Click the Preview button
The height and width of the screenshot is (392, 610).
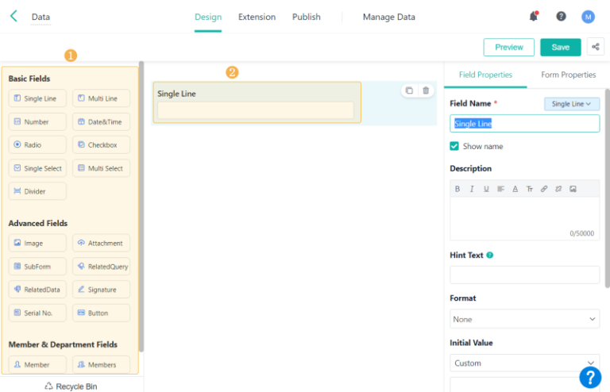pyautogui.click(x=509, y=47)
